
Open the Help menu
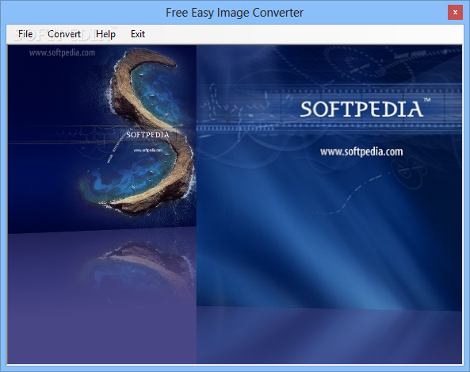click(105, 34)
